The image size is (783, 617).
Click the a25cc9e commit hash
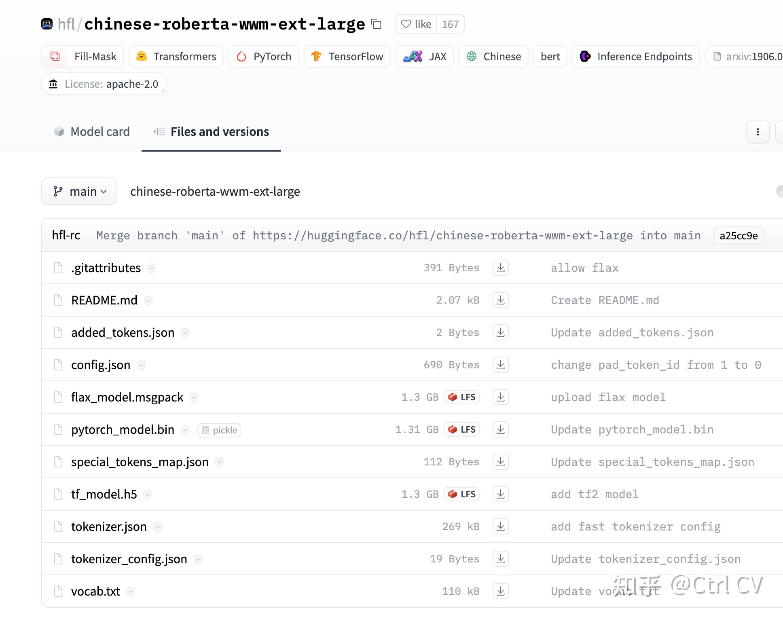[x=739, y=235]
